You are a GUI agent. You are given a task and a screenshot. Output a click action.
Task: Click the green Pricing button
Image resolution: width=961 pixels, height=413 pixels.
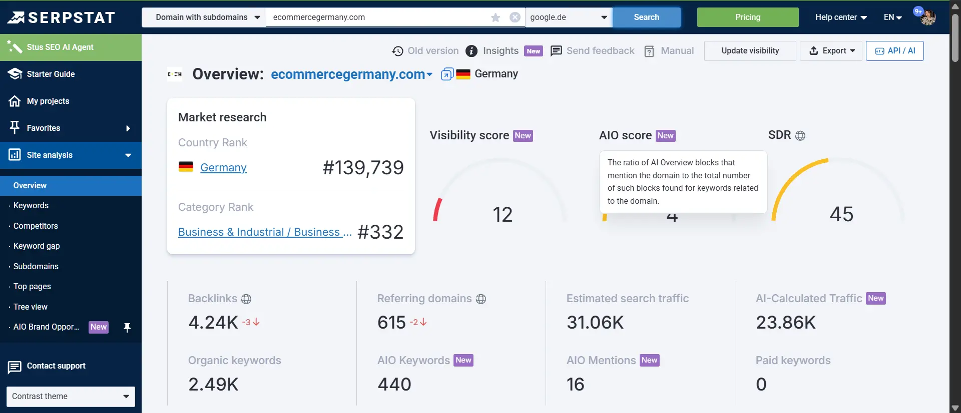[748, 17]
